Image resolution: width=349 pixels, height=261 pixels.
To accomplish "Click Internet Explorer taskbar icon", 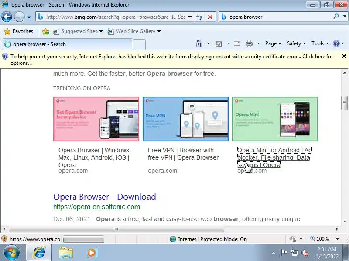I will click(39, 253).
